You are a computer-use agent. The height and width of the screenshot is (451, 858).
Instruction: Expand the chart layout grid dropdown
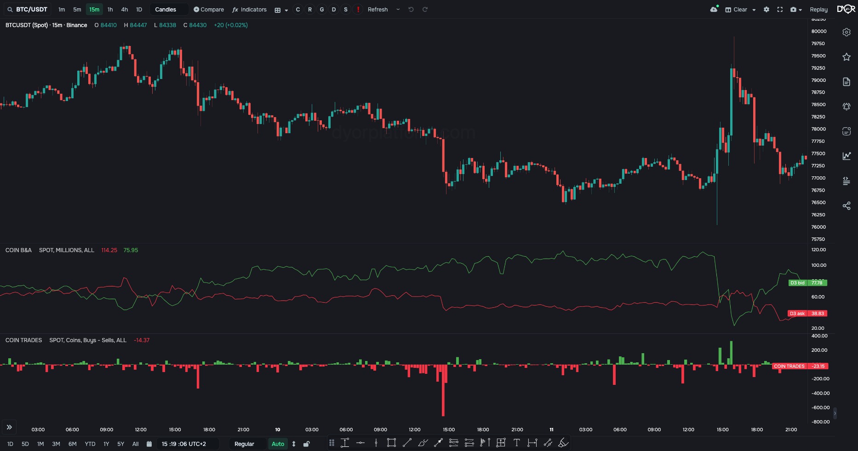pyautogui.click(x=281, y=10)
